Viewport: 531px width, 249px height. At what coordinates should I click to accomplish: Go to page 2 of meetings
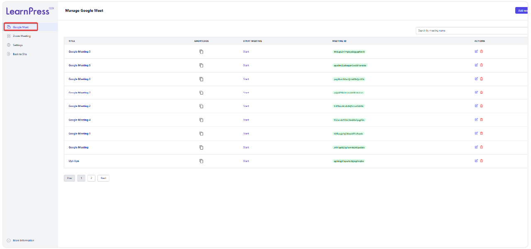(91, 178)
